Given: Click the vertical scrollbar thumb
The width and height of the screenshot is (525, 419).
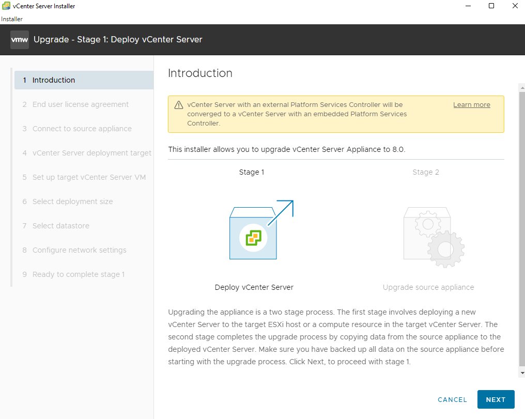Looking at the screenshot, I should click(x=522, y=229).
